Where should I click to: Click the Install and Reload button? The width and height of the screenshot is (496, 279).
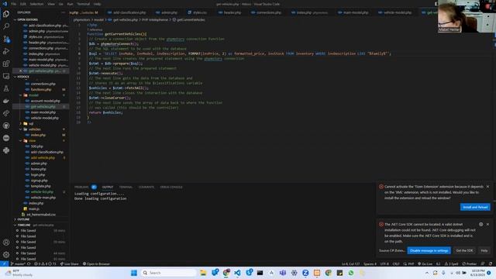pos(475,207)
